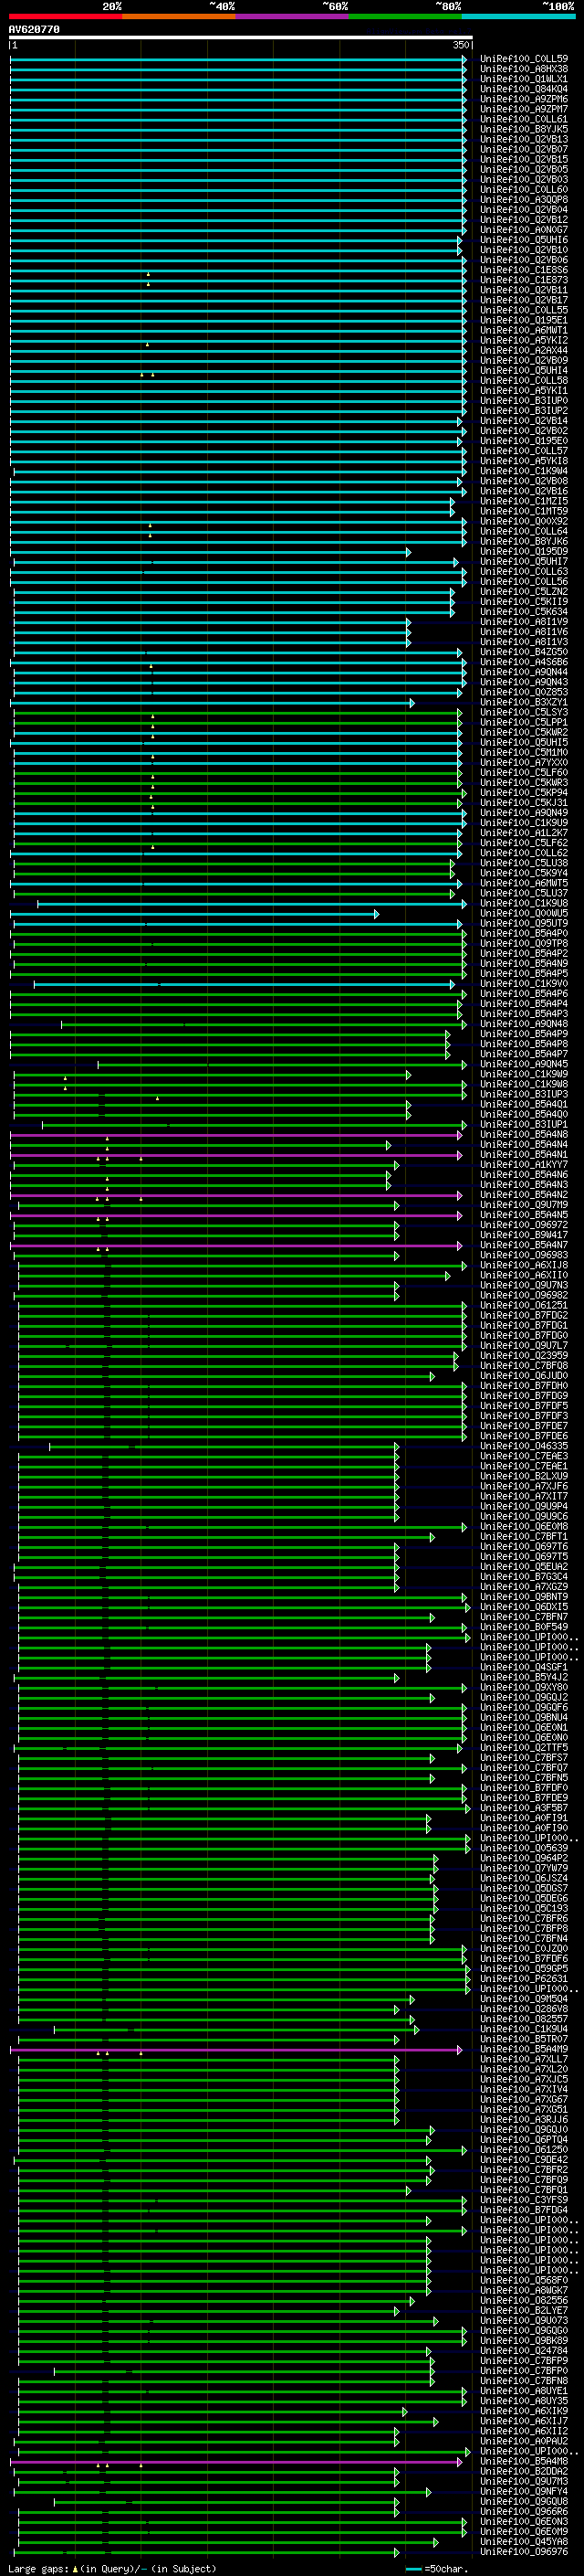Open the UniRef100_A8HX38 entry

[x=524, y=69]
